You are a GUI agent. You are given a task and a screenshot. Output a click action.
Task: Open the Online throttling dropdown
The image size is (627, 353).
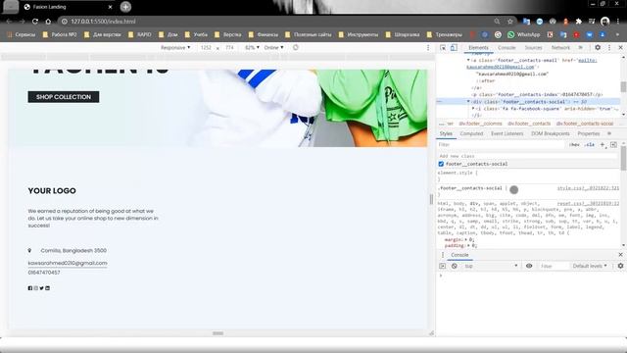pyautogui.click(x=274, y=48)
